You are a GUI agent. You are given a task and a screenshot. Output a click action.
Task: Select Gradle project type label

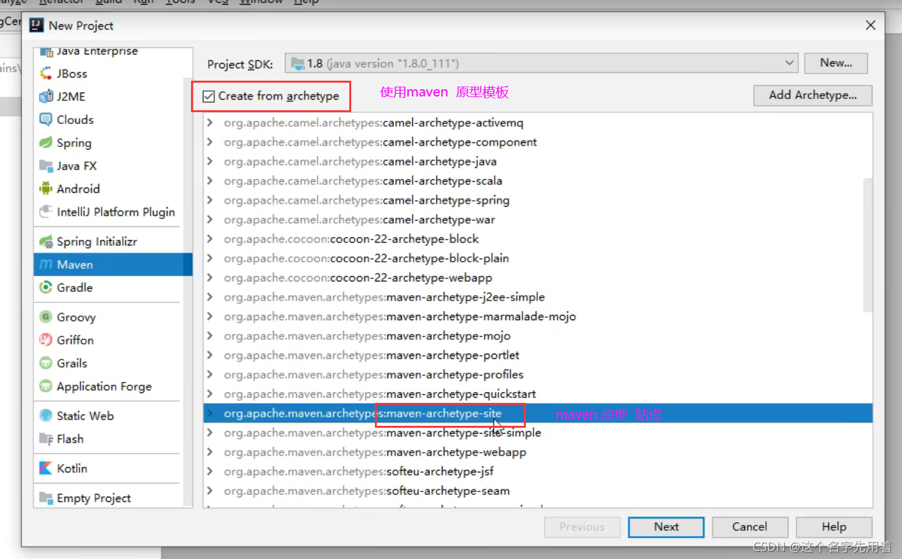[x=75, y=287]
